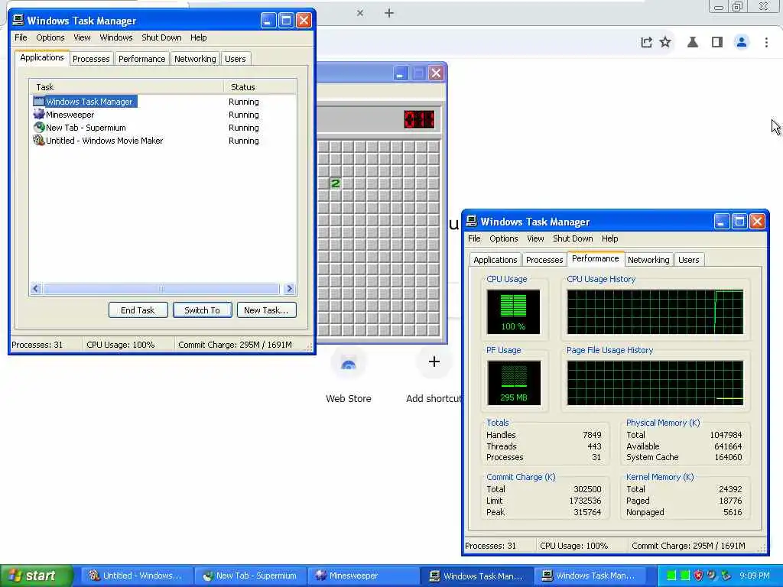Open Processes tab in right Task Manager
Viewport: 783px width, 587px height.
pos(544,260)
